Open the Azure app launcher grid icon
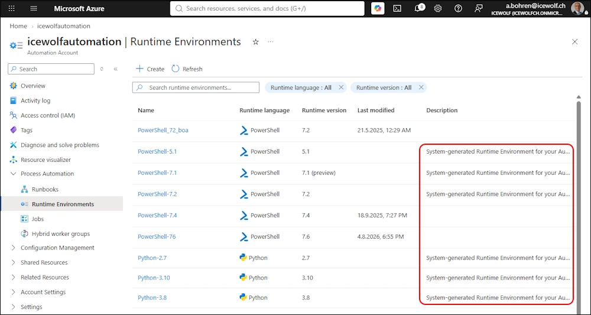 click(x=12, y=8)
